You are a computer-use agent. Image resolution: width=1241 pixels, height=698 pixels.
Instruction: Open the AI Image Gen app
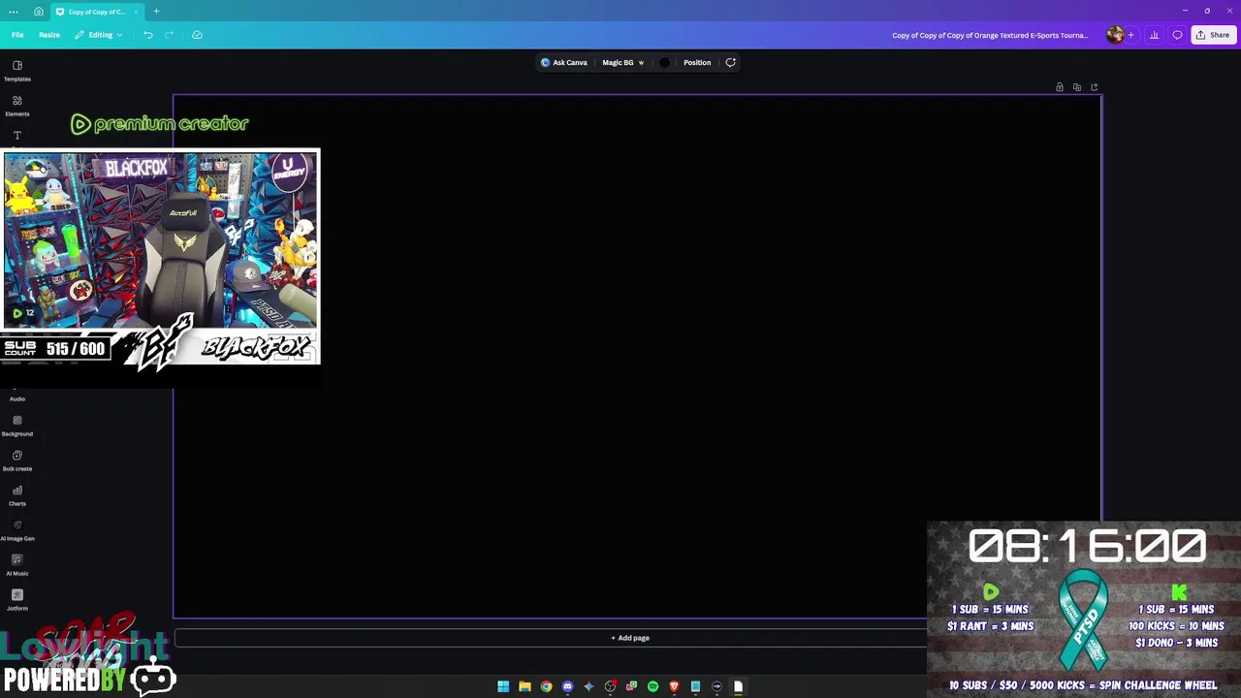[17, 530]
